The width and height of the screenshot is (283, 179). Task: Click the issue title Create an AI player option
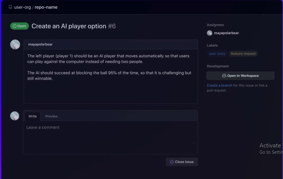[x=69, y=26]
